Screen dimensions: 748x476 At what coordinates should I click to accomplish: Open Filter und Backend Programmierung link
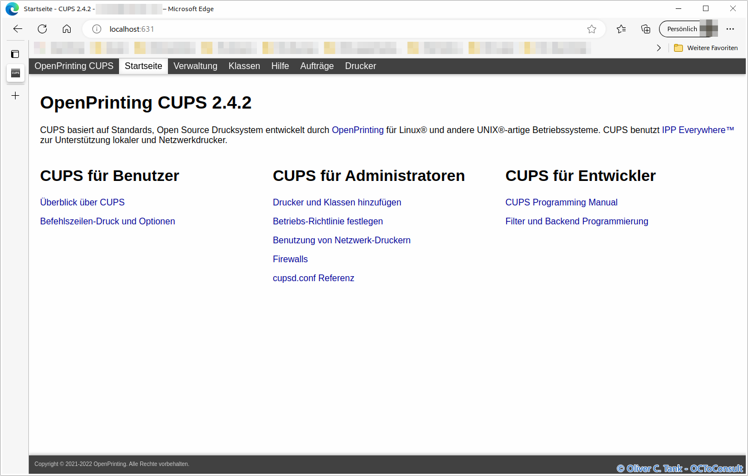coord(577,222)
